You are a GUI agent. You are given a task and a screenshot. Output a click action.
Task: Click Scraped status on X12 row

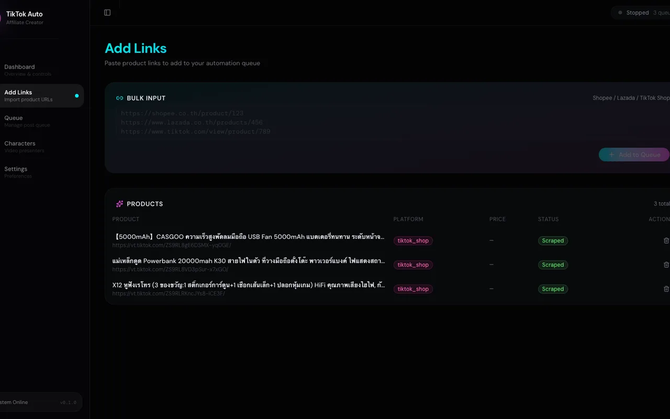click(x=553, y=289)
